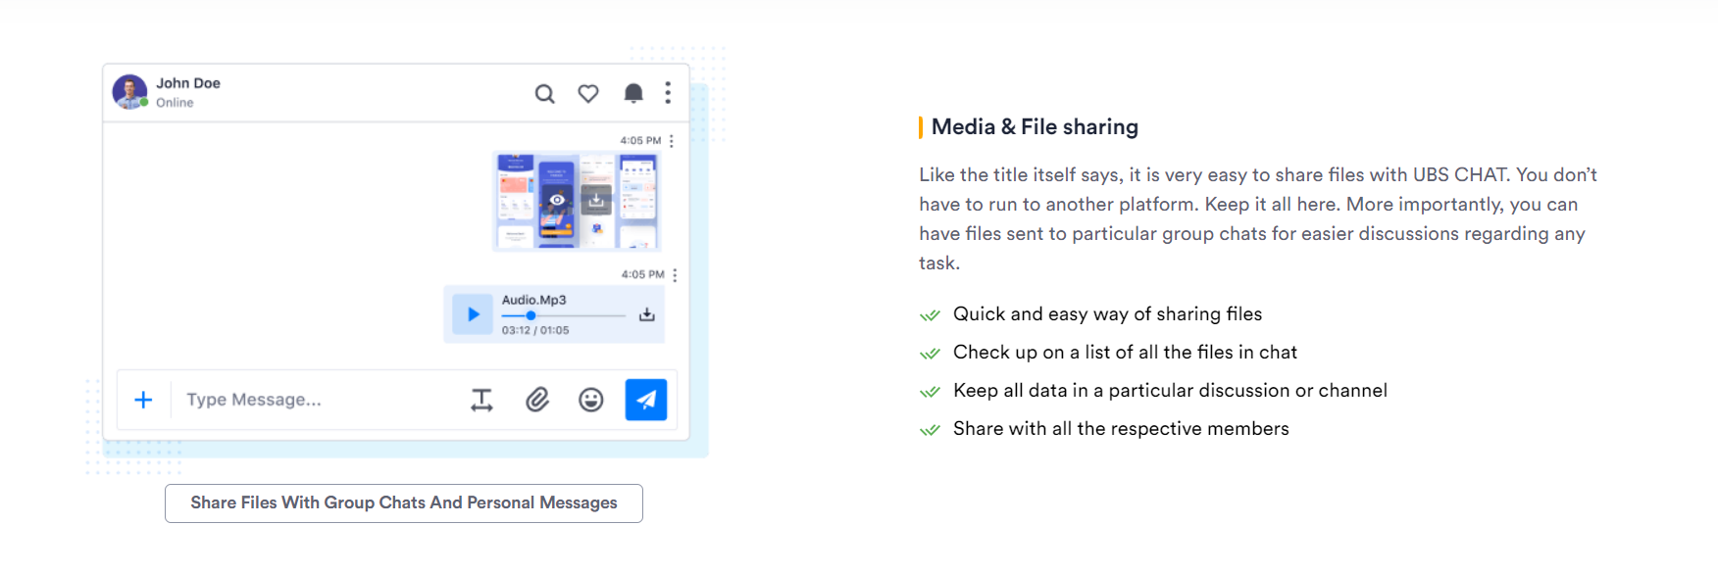Download the Audio.Mp3 file
The width and height of the screenshot is (1718, 573).
(647, 314)
